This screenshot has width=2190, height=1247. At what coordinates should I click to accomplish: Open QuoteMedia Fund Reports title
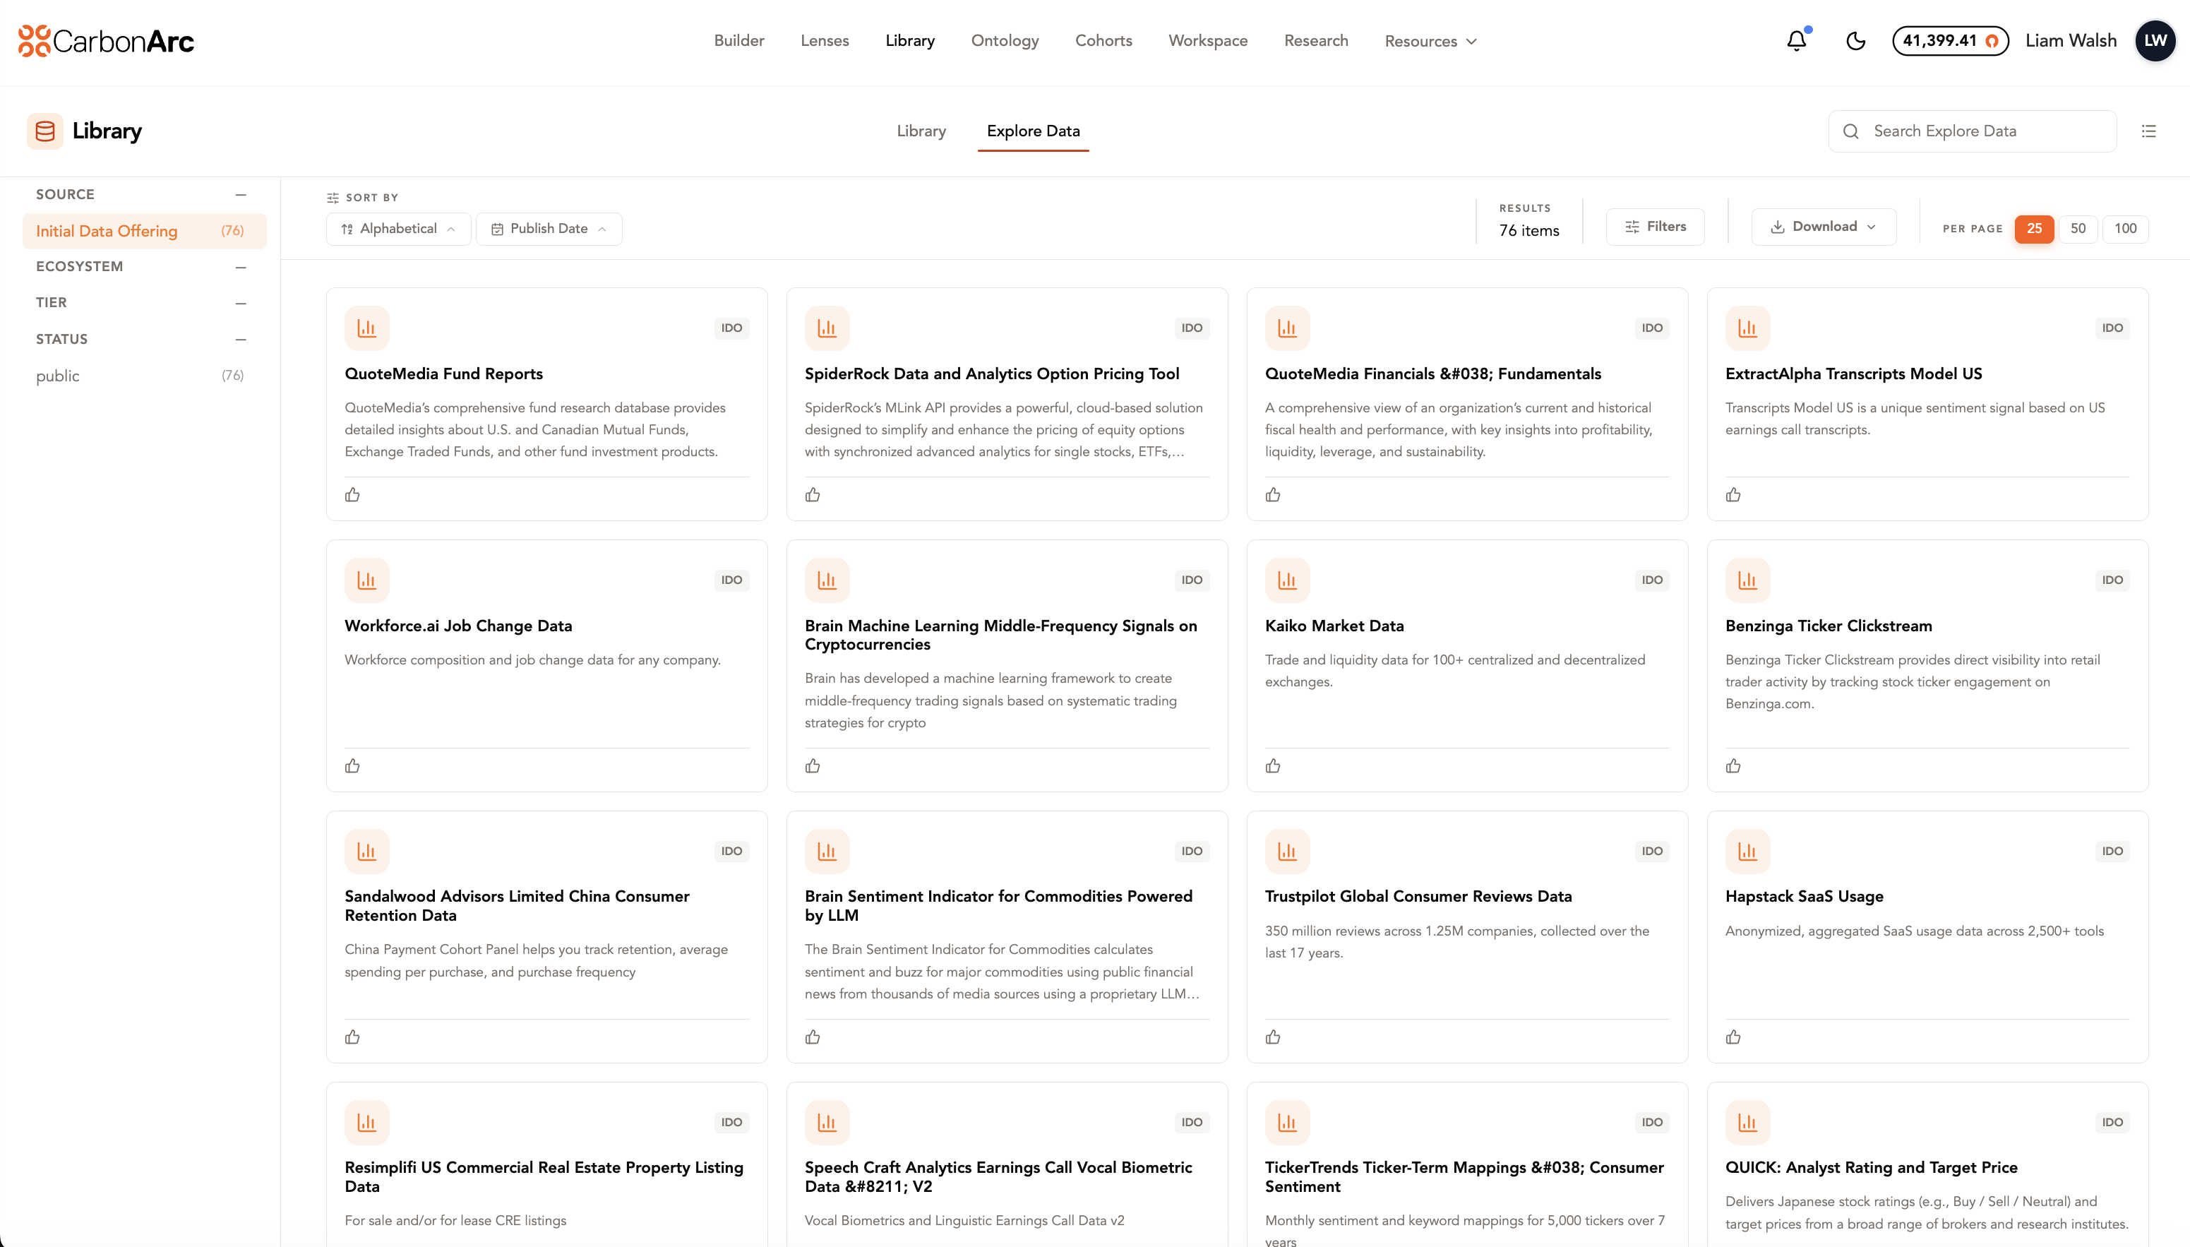pos(443,374)
